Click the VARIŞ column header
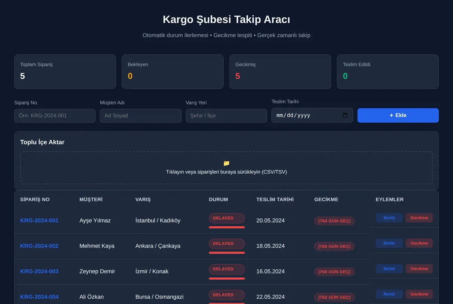 click(143, 200)
